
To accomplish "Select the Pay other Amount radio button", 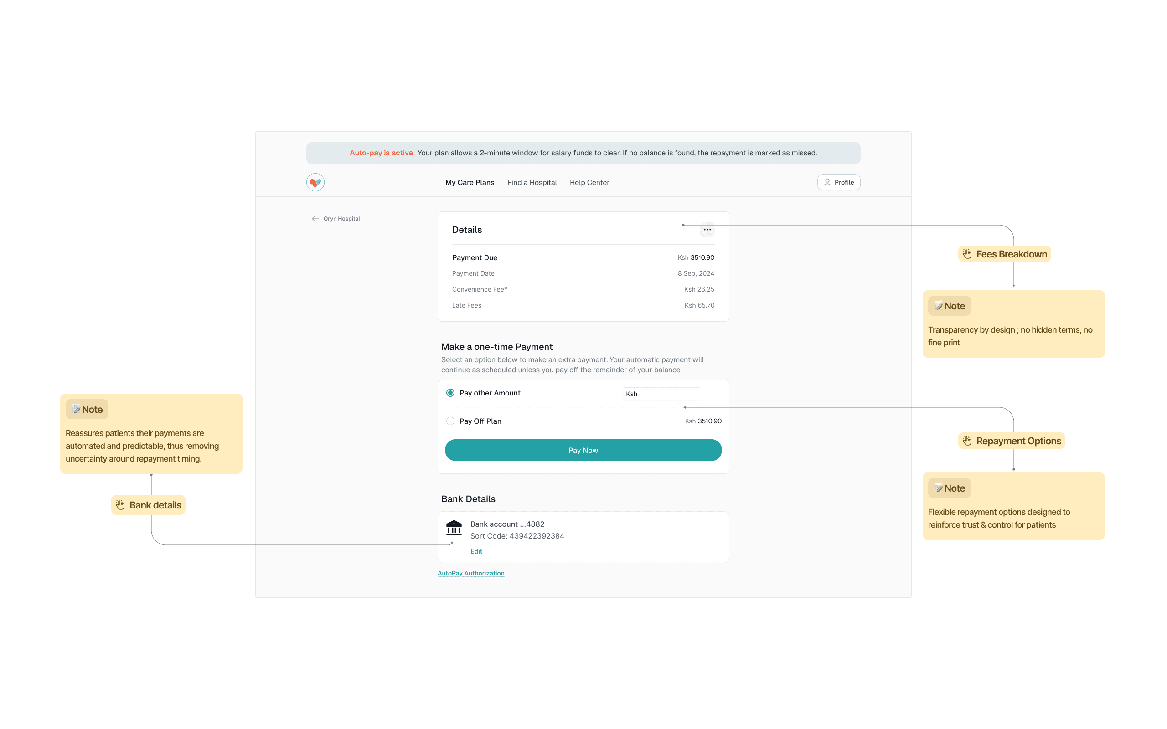I will tap(450, 393).
